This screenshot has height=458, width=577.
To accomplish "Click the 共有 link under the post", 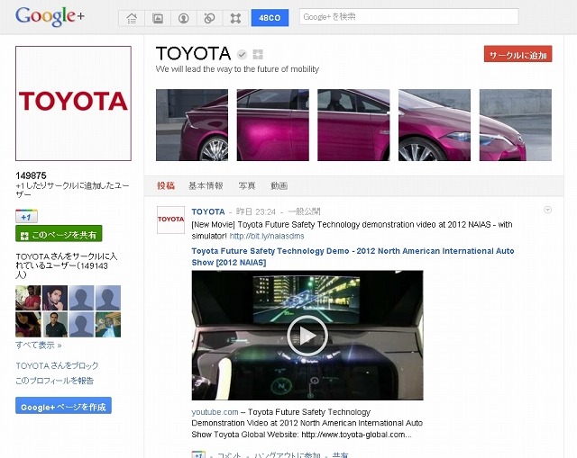I will (340, 454).
